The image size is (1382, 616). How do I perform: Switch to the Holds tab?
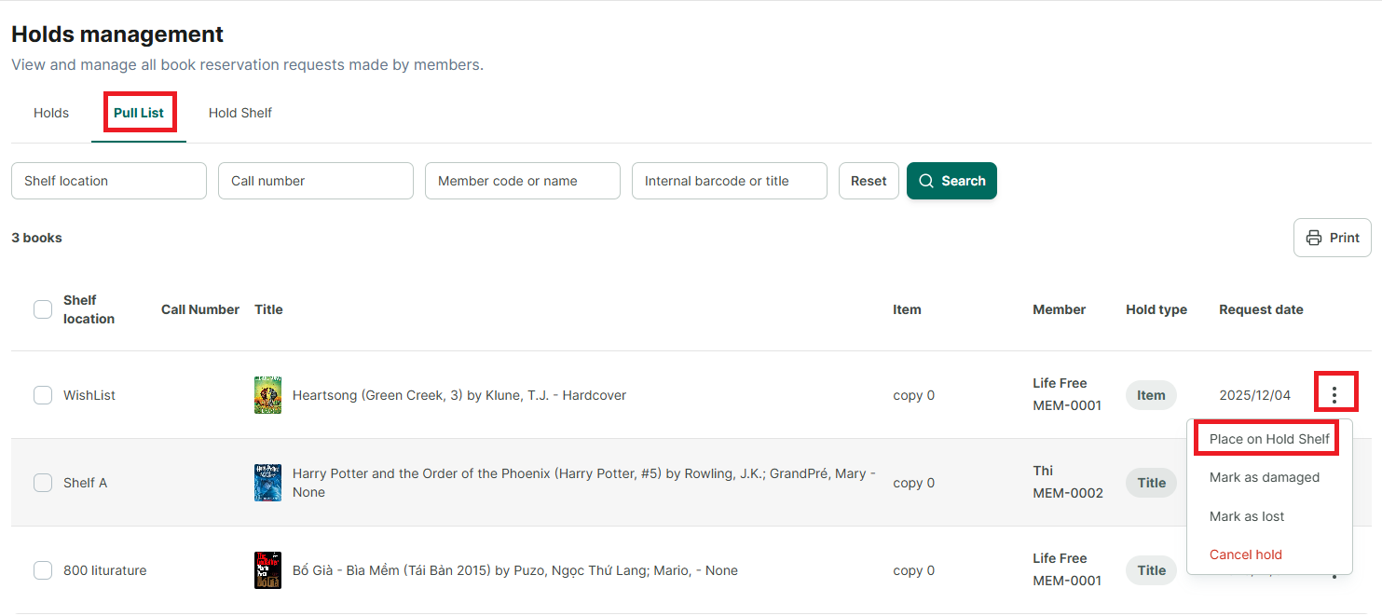click(x=51, y=113)
